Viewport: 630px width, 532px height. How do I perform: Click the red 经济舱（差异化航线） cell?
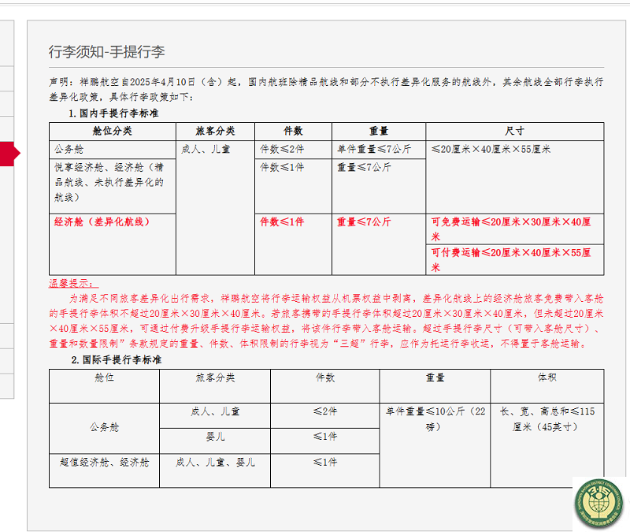[113, 244]
